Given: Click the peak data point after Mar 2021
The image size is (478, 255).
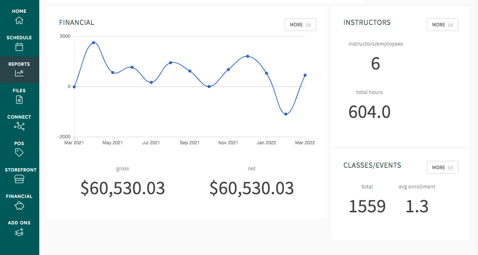Looking at the screenshot, I should (93, 43).
